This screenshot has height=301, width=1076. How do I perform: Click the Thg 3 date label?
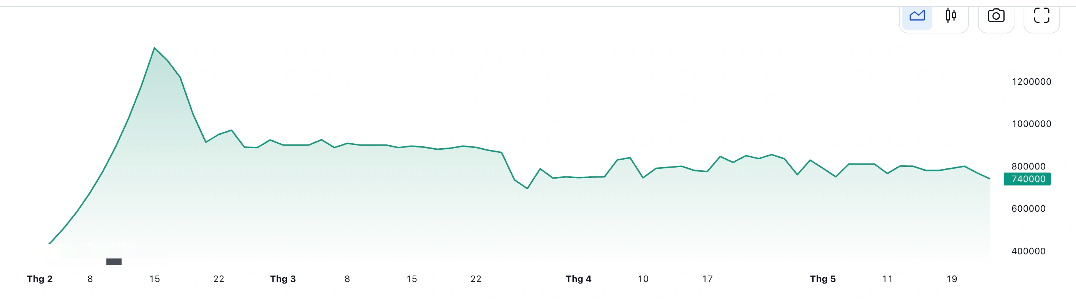(283, 279)
